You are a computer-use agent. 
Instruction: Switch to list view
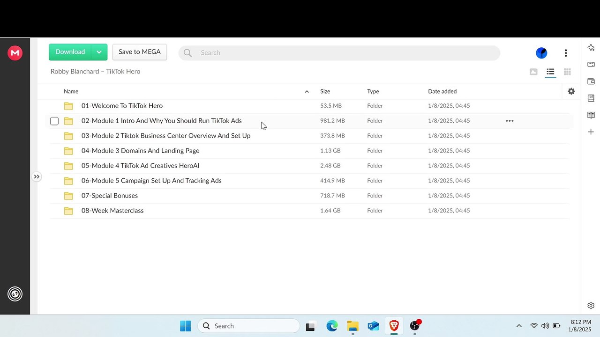(550, 72)
